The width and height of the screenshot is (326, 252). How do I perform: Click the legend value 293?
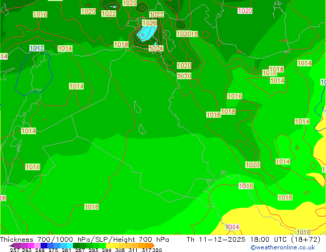94,250
